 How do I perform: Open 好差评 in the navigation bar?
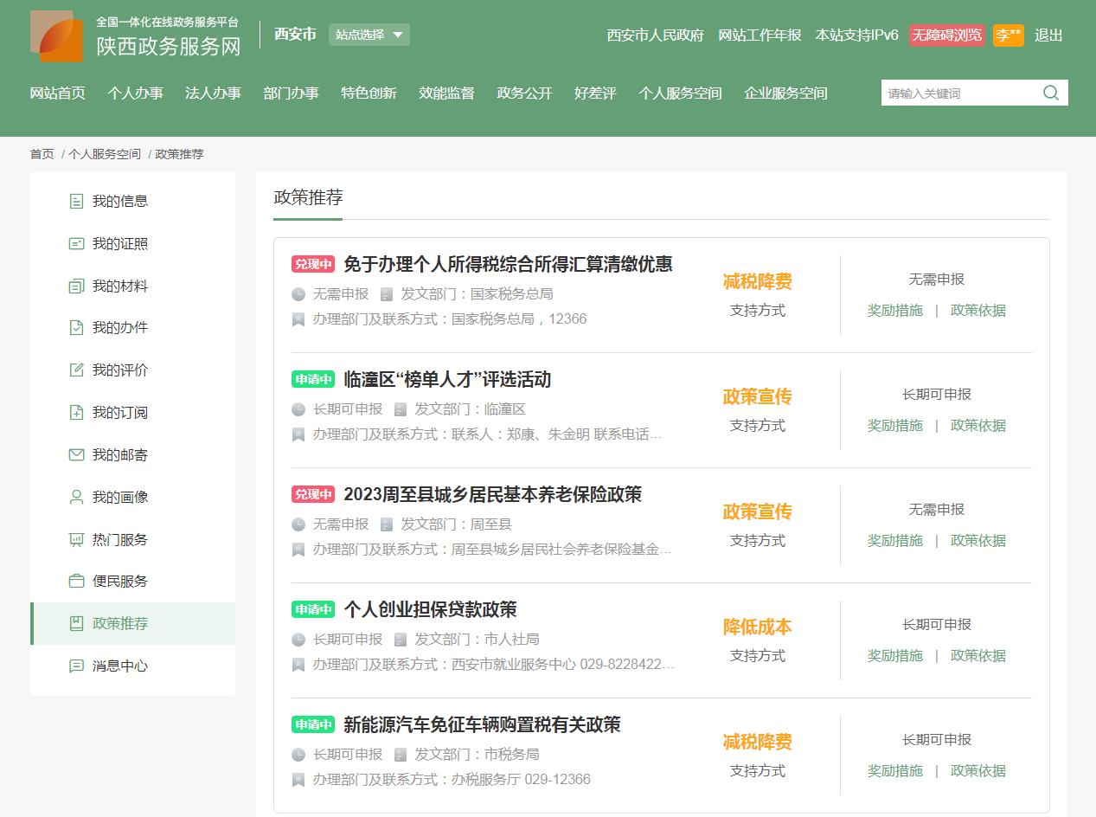(x=596, y=93)
